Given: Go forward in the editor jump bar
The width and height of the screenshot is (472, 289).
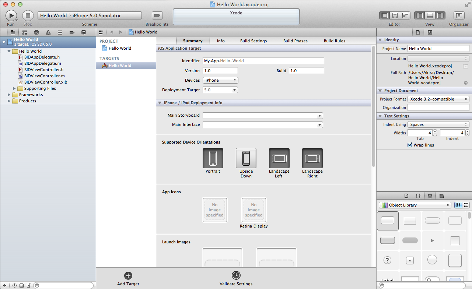Looking at the screenshot, I should click(x=120, y=32).
